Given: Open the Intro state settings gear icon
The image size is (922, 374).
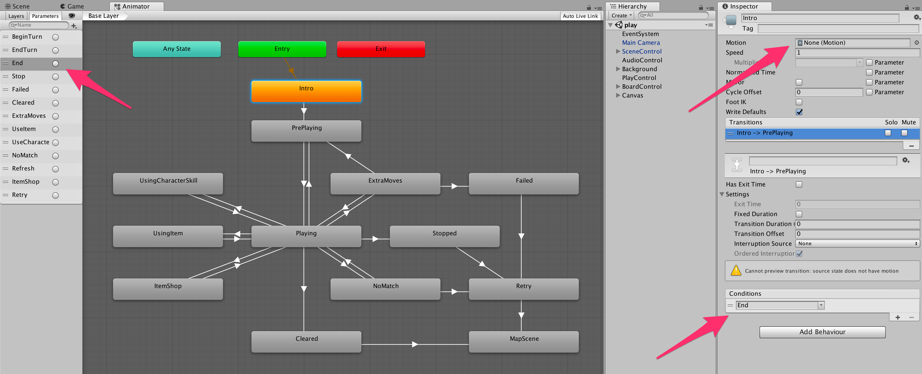Looking at the screenshot, I should 916,17.
